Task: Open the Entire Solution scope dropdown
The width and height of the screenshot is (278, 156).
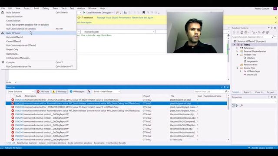Action: [20, 91]
